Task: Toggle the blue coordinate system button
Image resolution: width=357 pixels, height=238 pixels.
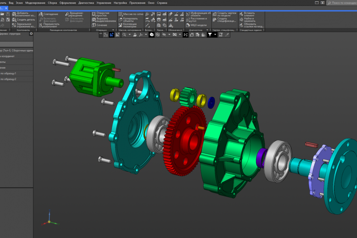Action: click(111, 35)
